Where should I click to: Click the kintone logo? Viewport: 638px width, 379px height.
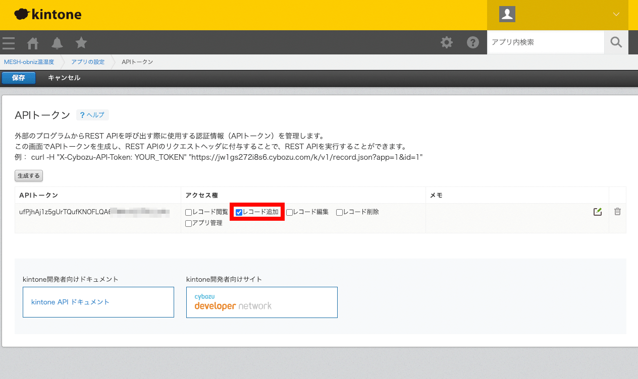click(48, 15)
